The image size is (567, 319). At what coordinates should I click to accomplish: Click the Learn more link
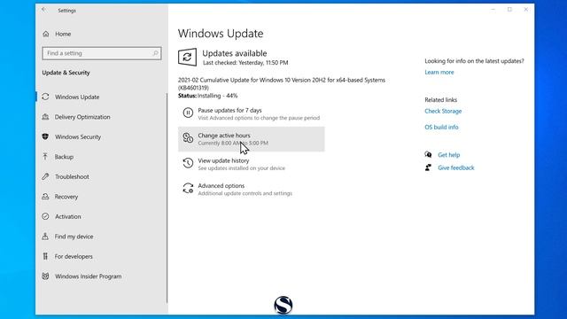tap(439, 72)
